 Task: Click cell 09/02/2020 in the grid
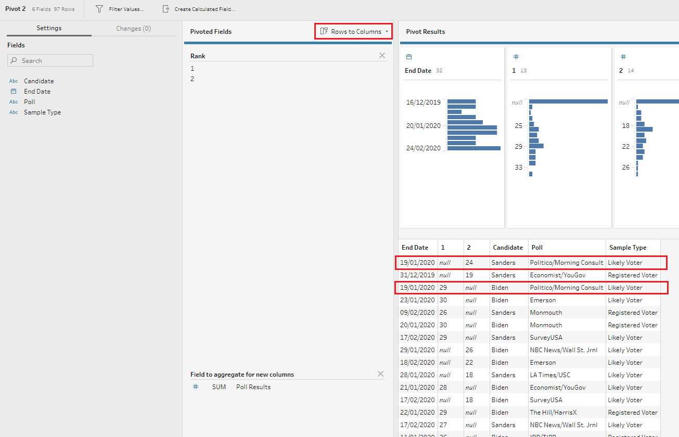[x=417, y=313]
